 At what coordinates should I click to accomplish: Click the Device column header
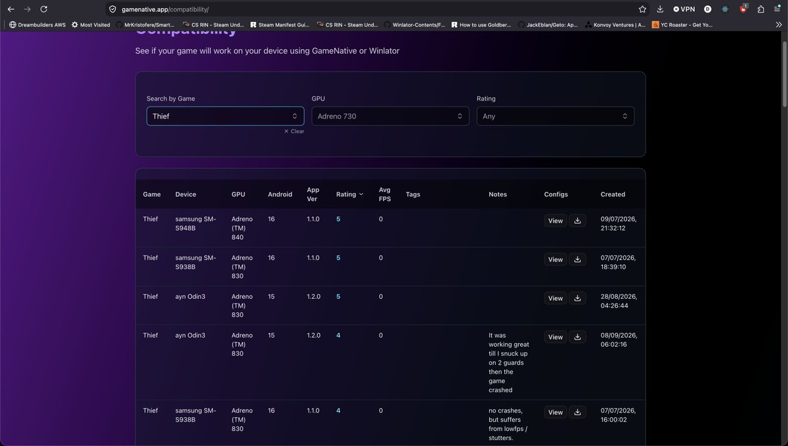(x=186, y=194)
